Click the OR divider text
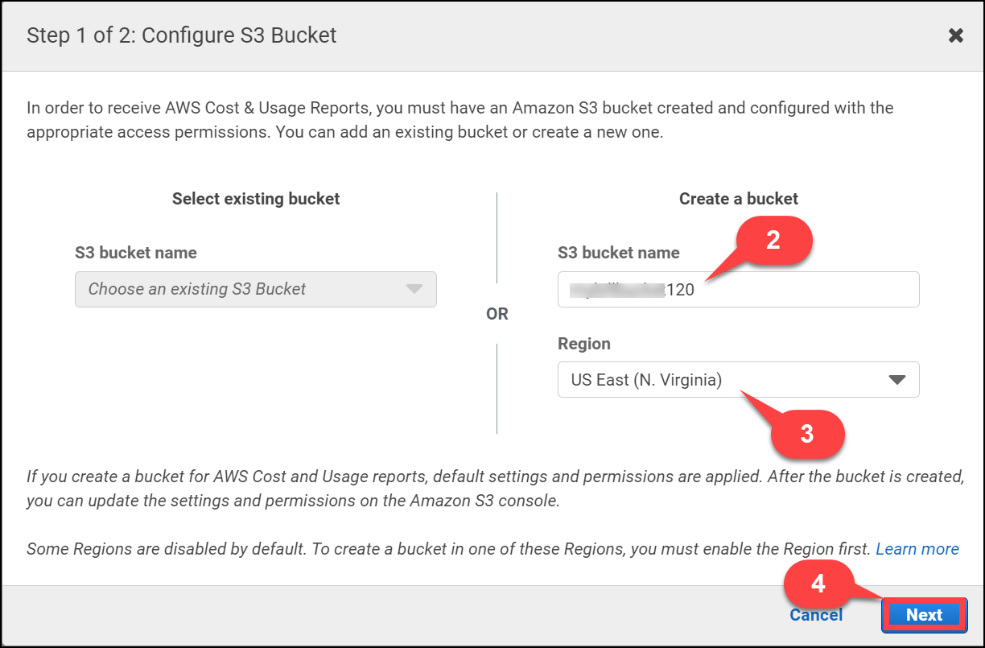This screenshot has width=985, height=648. [497, 314]
